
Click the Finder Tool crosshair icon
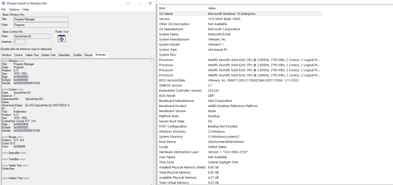pyautogui.click(x=61, y=38)
